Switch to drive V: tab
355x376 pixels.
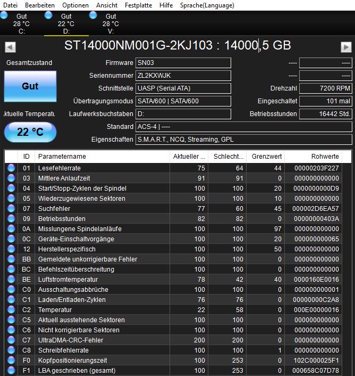(x=111, y=23)
